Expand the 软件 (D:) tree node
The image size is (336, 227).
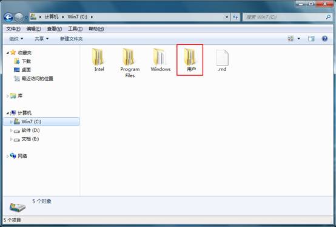(11, 130)
